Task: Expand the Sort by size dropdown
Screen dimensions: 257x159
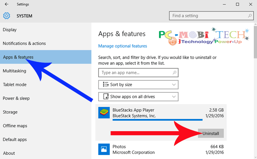Action: 138,85
